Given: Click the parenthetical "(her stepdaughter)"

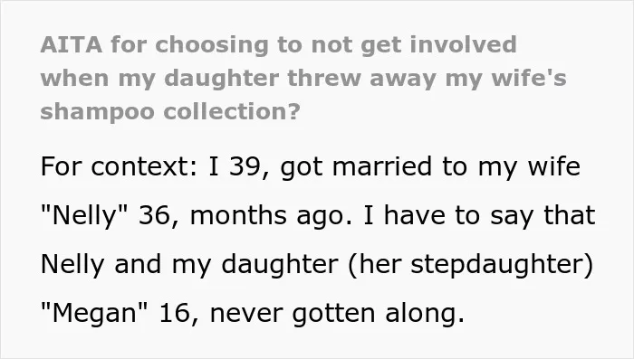Looking at the screenshot, I should [470, 264].
